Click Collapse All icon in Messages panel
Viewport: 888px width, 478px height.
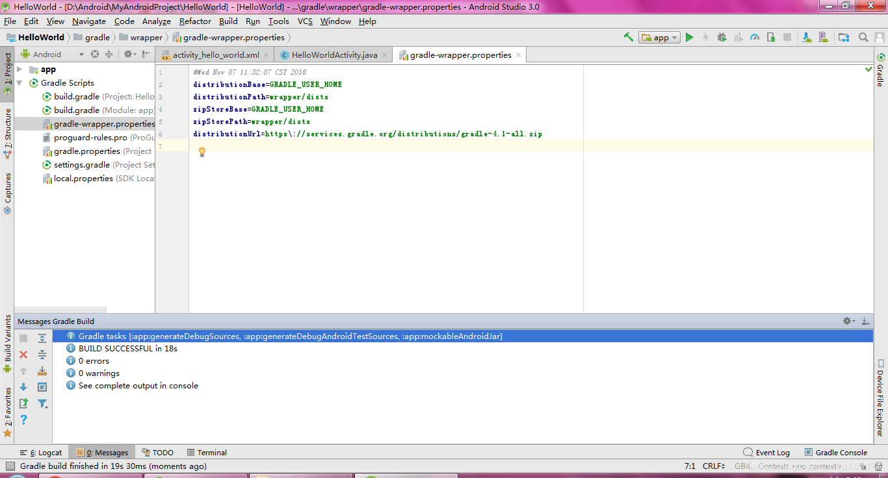point(42,355)
